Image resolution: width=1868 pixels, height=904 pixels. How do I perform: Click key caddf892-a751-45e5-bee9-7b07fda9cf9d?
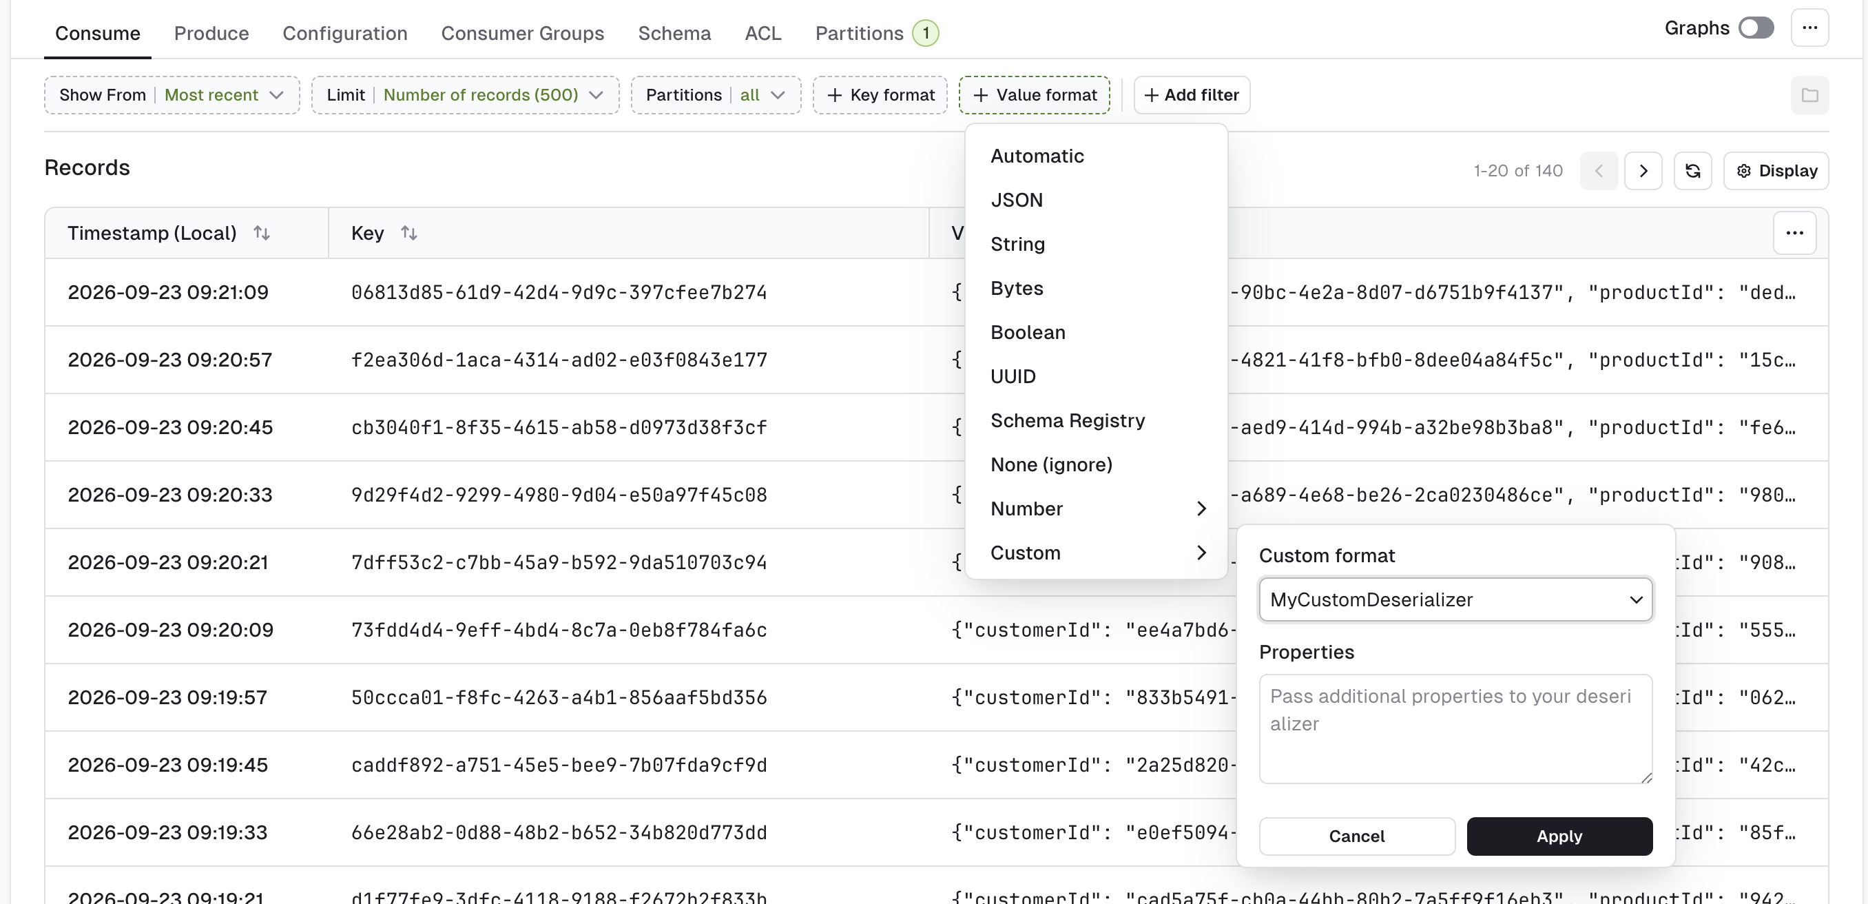559,765
